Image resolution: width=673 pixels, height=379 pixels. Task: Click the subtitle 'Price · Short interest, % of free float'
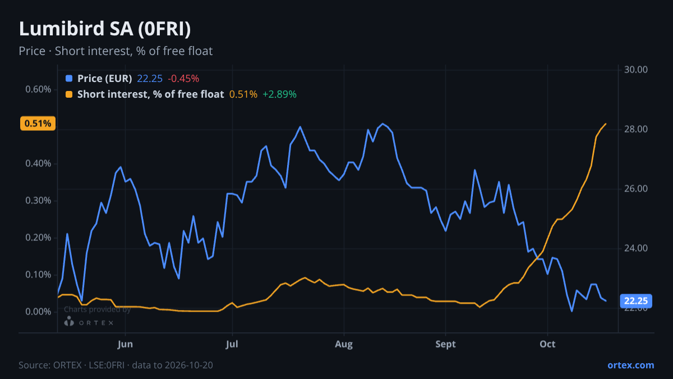pos(116,51)
